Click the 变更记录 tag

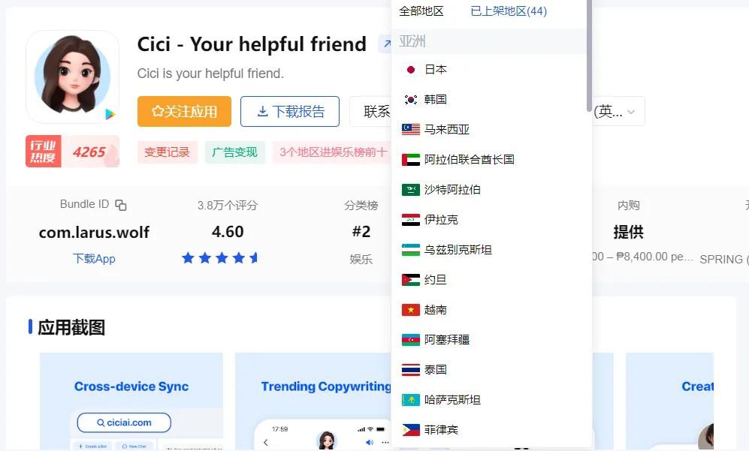(x=168, y=152)
